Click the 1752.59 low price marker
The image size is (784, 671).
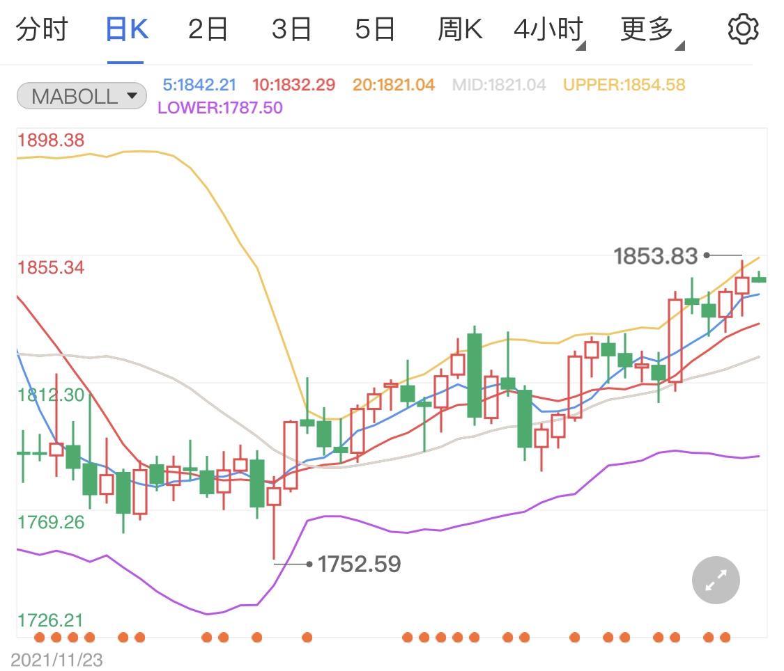click(x=359, y=565)
